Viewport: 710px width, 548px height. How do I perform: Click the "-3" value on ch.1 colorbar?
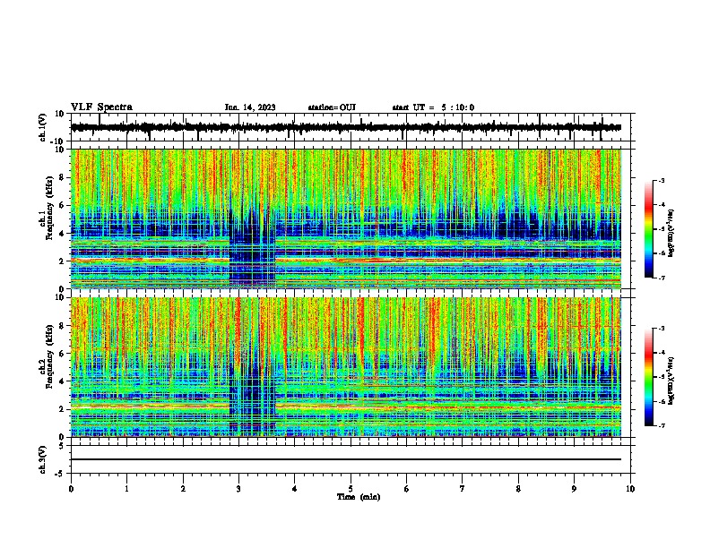[661, 180]
